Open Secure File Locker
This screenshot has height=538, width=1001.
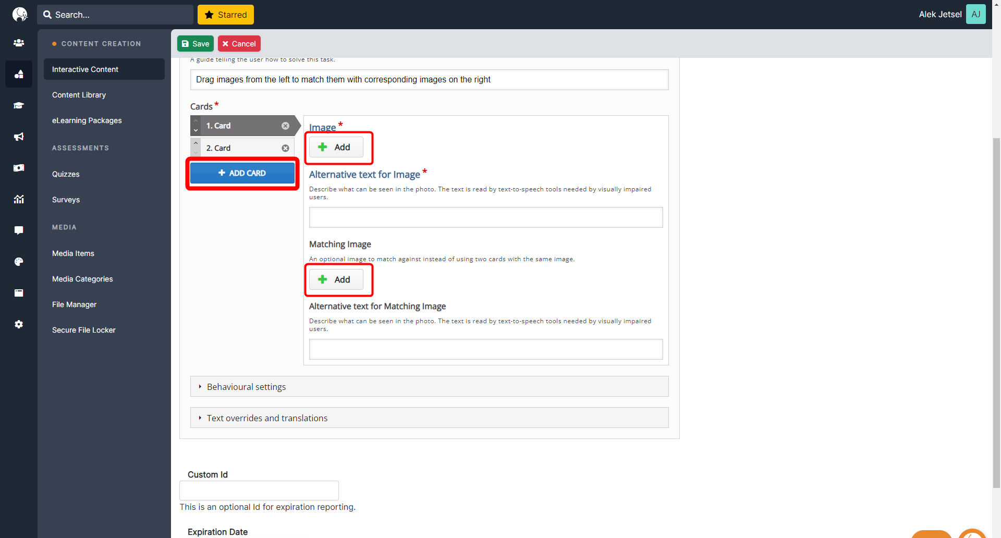pos(84,330)
